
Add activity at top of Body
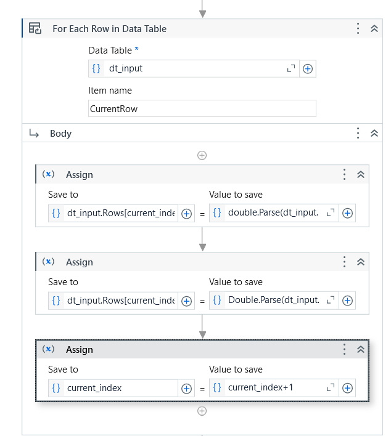click(x=202, y=155)
